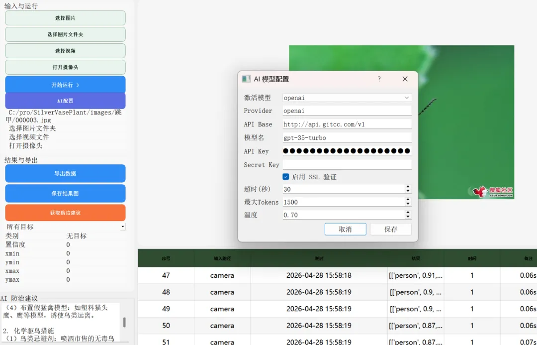Click the AI 防治建议 text scrollbar
Image resolution: width=537 pixels, height=345 pixels.
pyautogui.click(x=124, y=322)
